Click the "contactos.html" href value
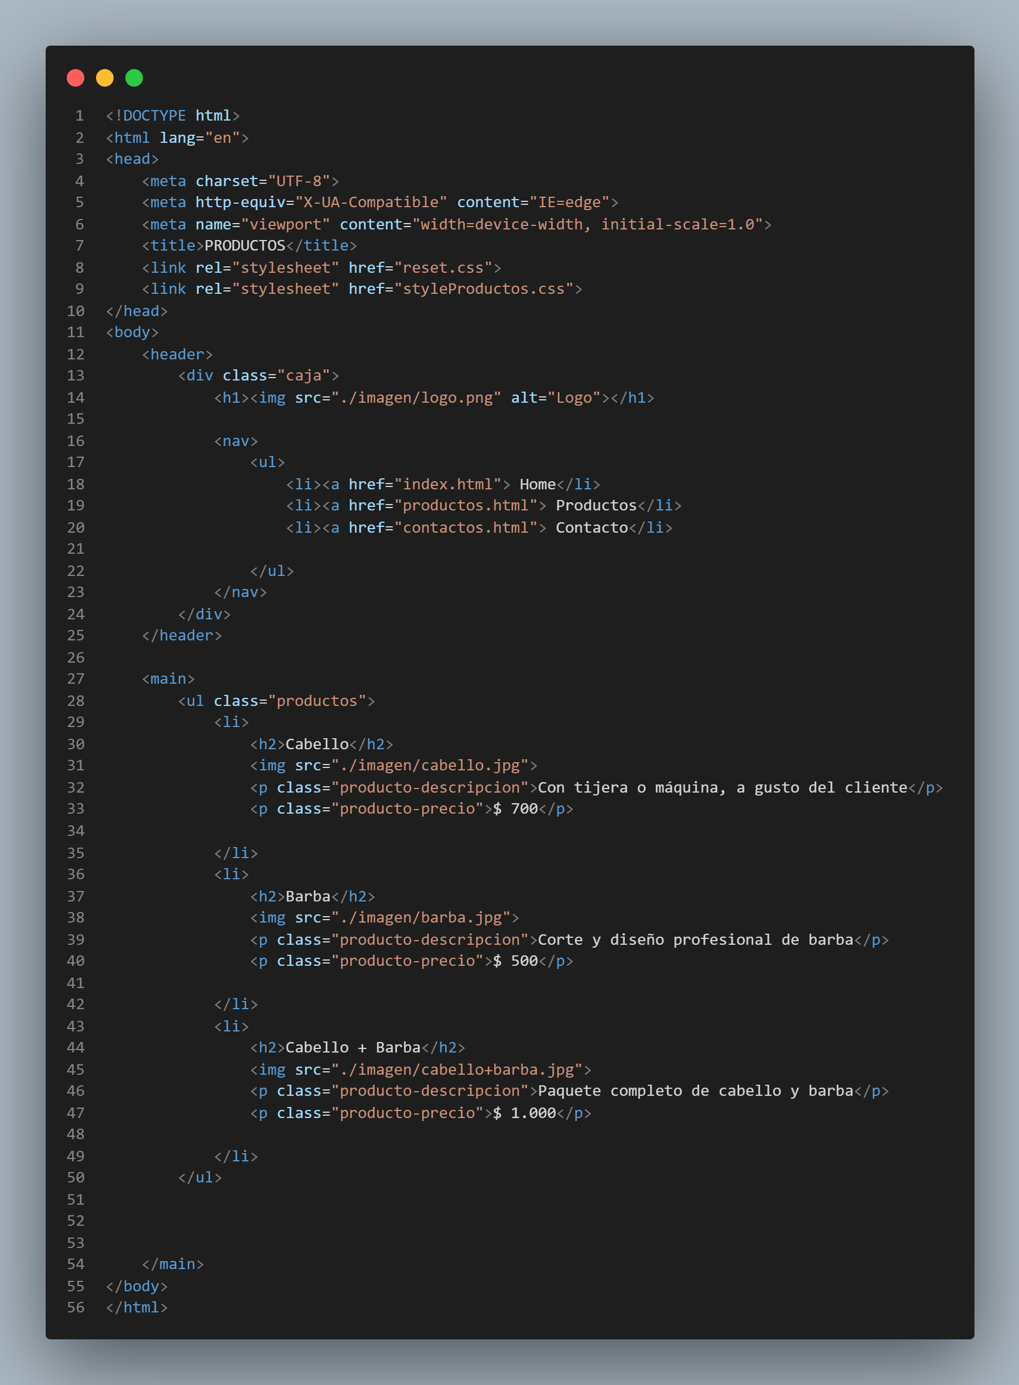The width and height of the screenshot is (1019, 1385). point(466,527)
